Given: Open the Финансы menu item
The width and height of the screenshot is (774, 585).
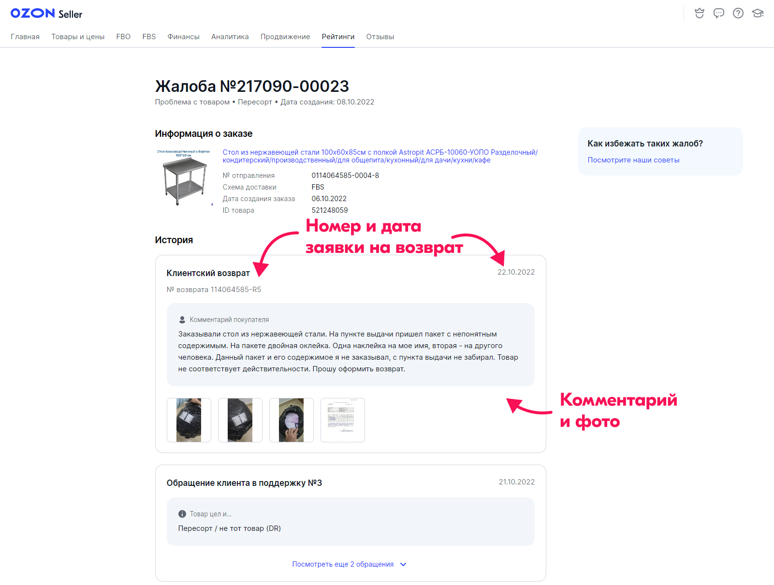Looking at the screenshot, I should [x=183, y=37].
